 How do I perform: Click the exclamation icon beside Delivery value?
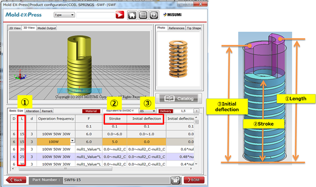pyautogui.click(x=196, y=111)
